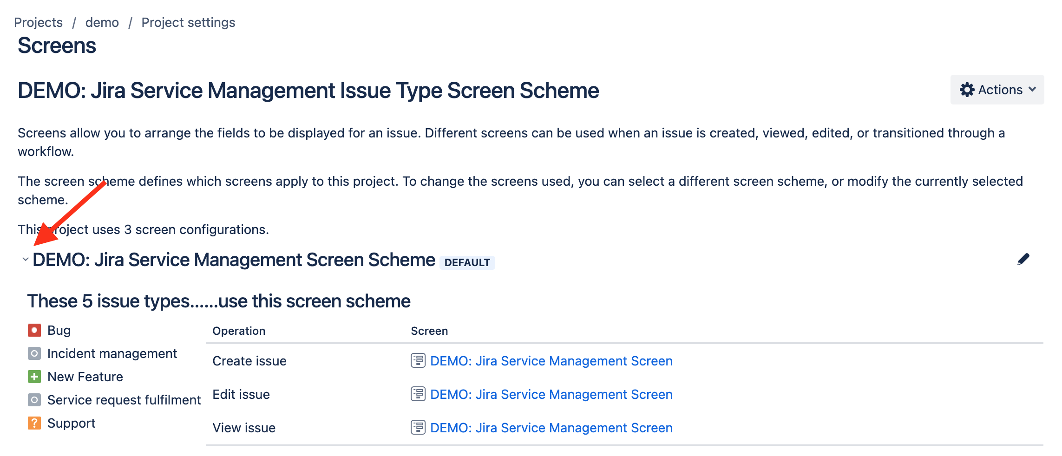This screenshot has width=1062, height=456.
Task: Click the gear icon in Actions button
Action: pyautogui.click(x=967, y=90)
